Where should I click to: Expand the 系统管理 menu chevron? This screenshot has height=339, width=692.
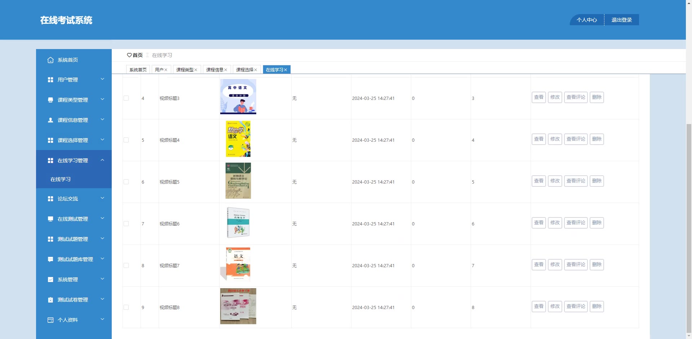[x=102, y=279]
